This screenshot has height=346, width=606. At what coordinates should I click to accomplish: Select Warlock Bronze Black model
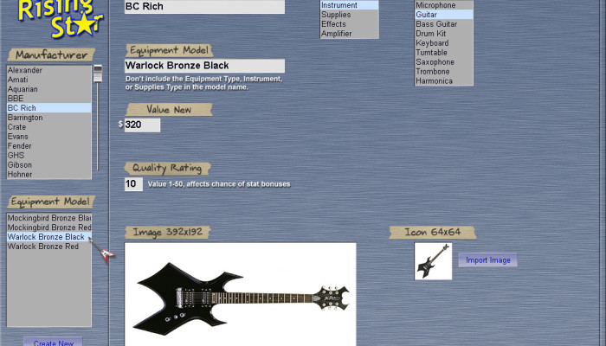coord(49,237)
